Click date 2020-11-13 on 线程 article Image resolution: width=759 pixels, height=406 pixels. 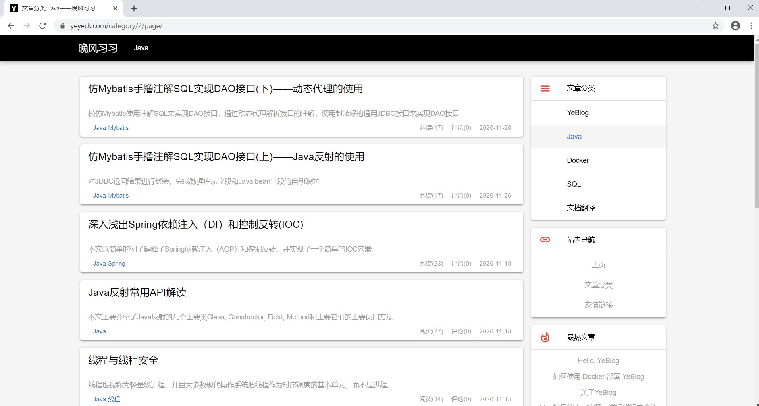pyautogui.click(x=495, y=399)
